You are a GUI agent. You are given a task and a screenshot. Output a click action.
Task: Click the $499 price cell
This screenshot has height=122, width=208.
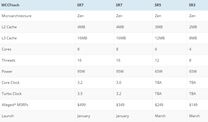tap(82, 105)
